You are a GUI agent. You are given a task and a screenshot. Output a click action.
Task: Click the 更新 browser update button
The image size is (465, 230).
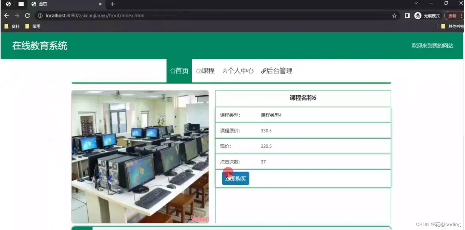[x=452, y=16]
